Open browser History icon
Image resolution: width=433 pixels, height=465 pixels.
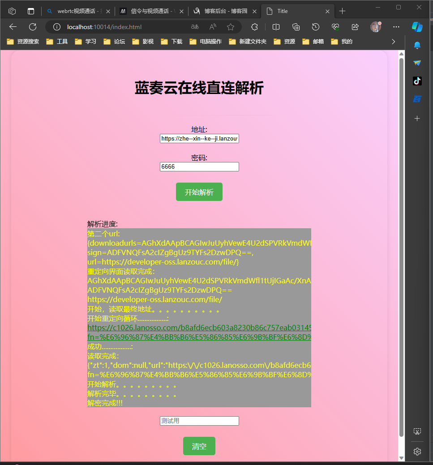[x=316, y=27]
